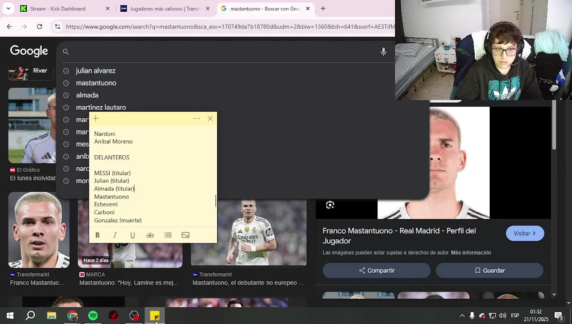The height and width of the screenshot is (324, 572).
Task: Toggle bold in the sticky note
Action: (97, 235)
